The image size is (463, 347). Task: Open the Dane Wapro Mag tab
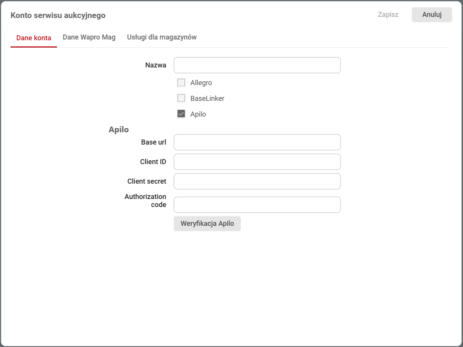89,37
